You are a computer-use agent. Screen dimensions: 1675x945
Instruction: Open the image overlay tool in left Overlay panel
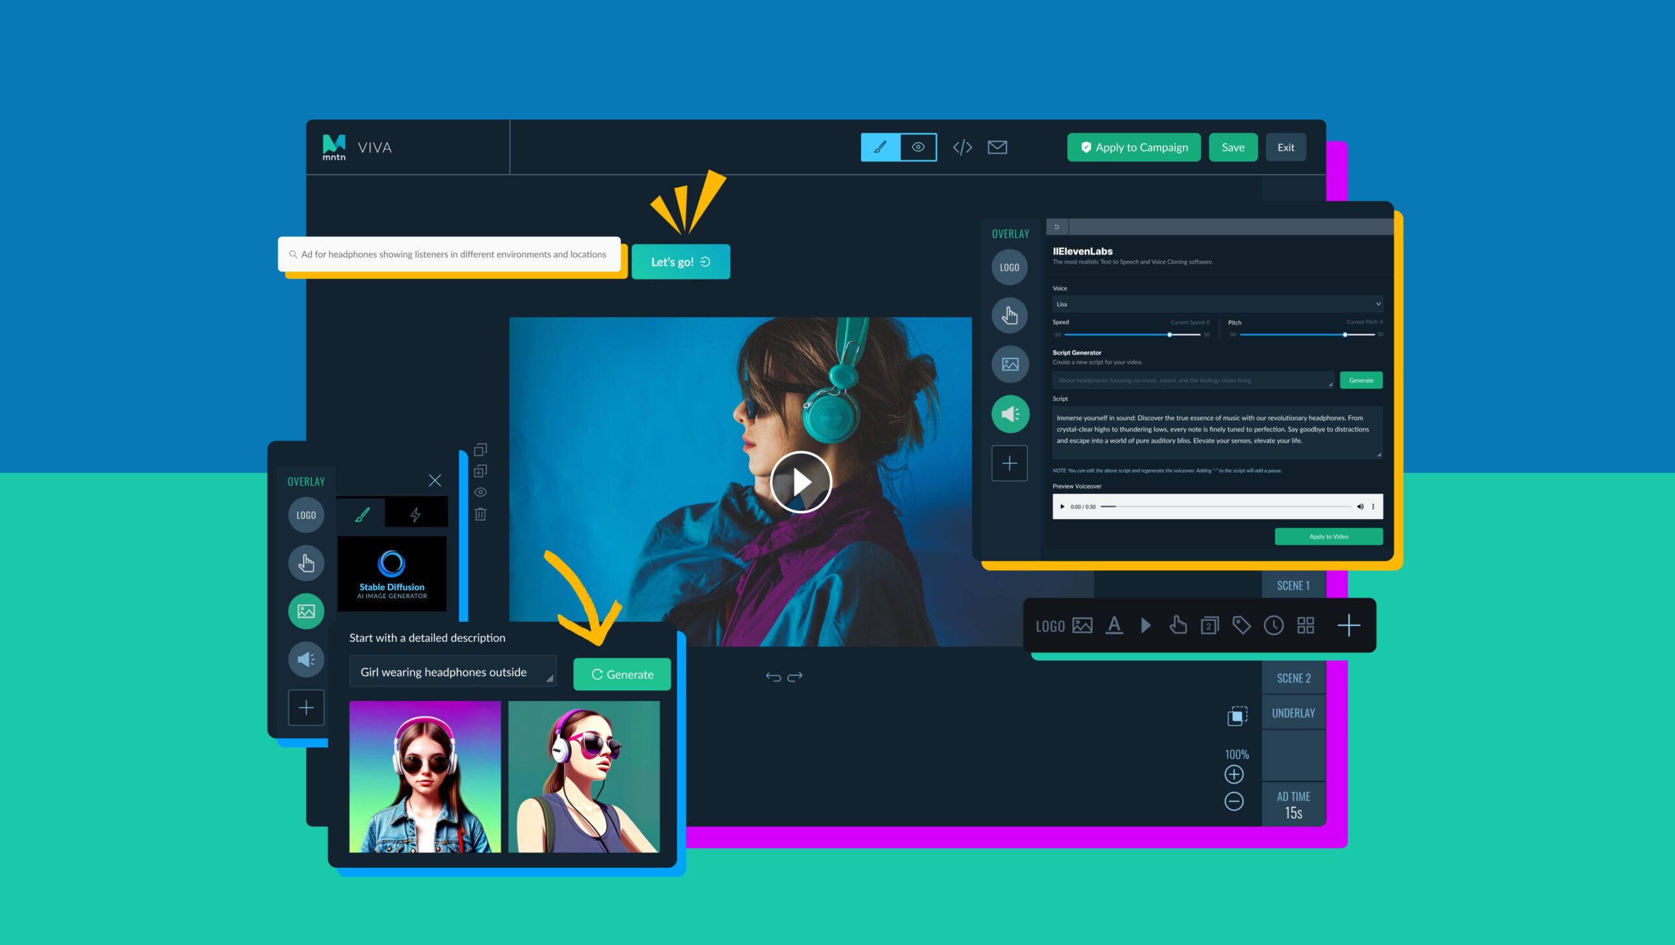coord(306,611)
